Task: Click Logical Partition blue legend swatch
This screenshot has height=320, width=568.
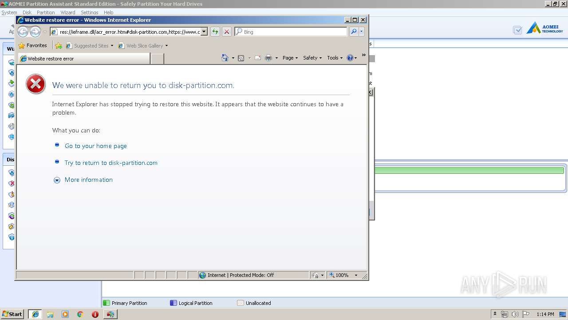Action: (174, 303)
